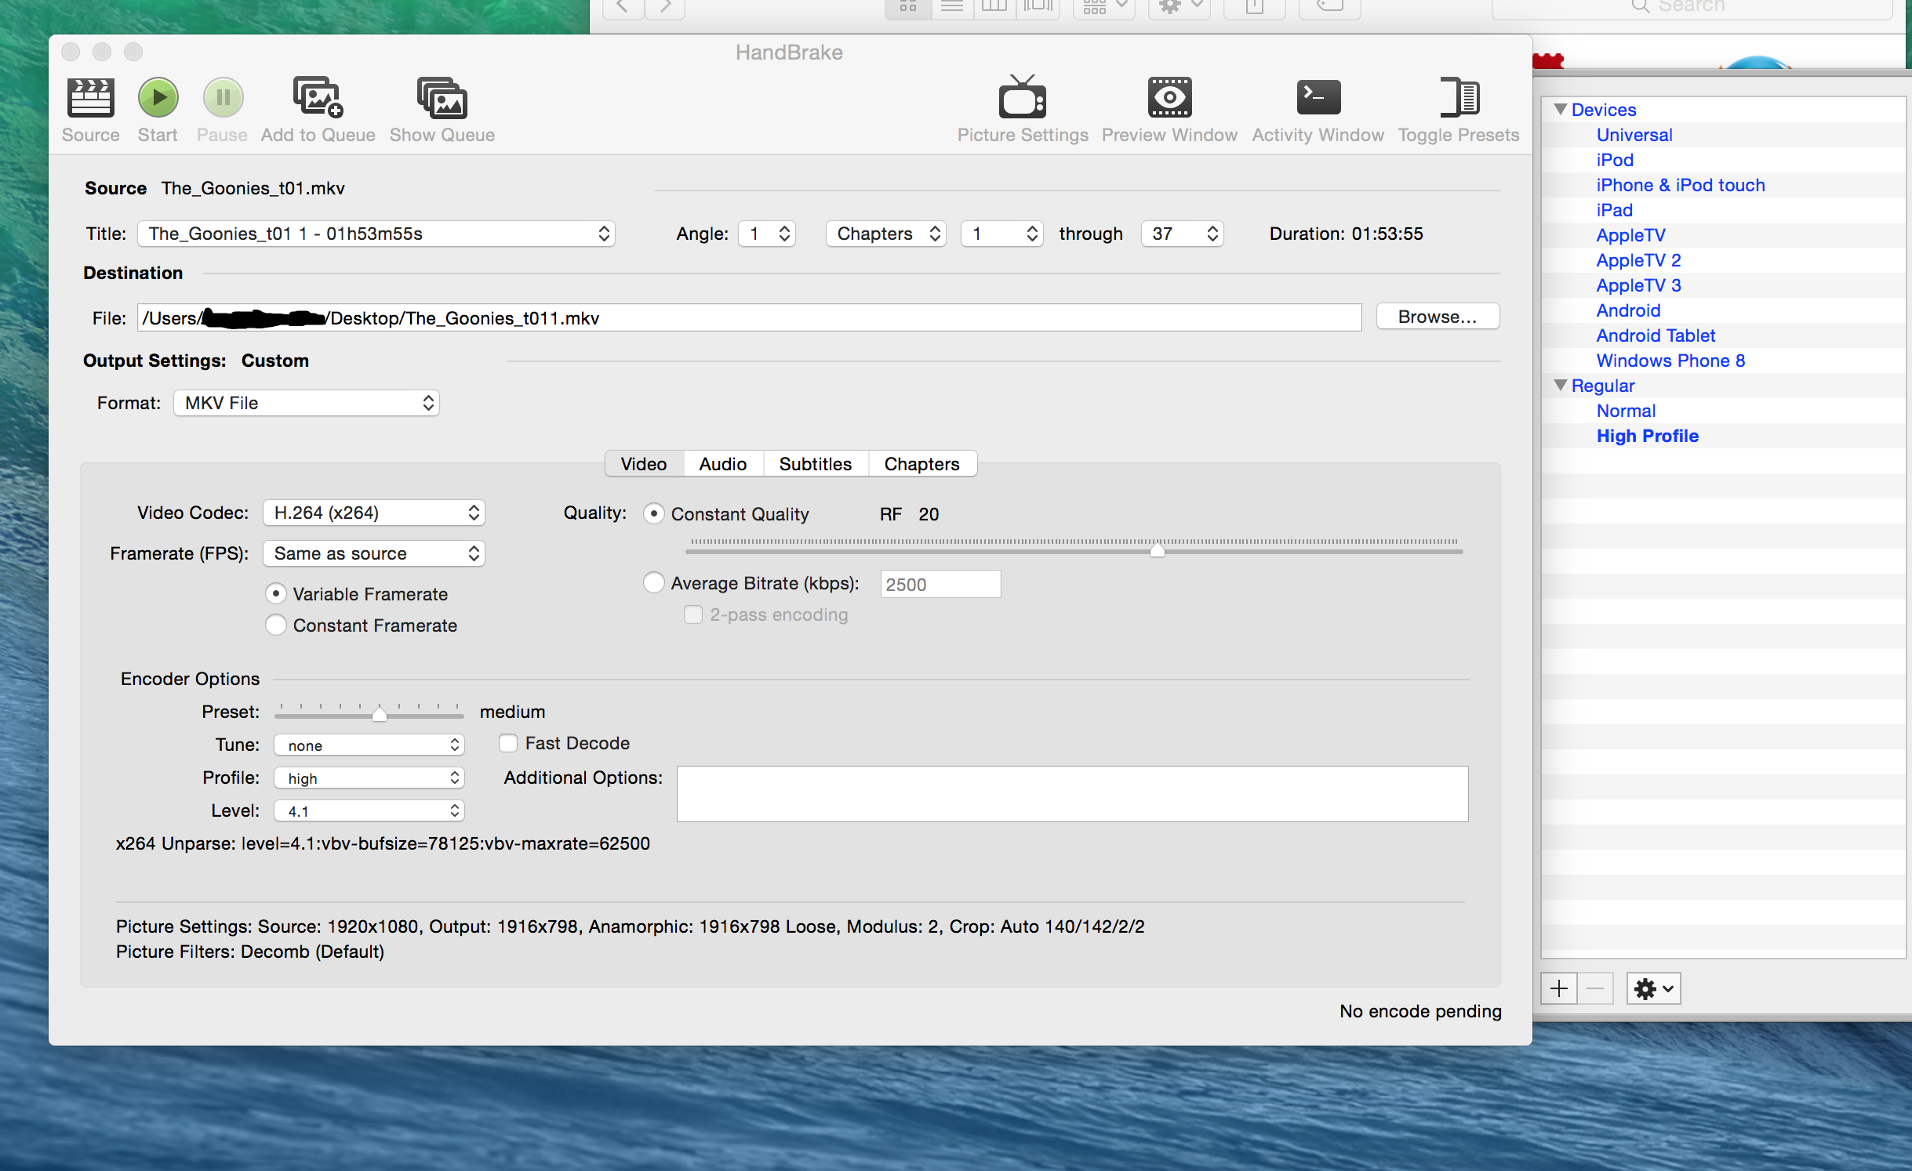
Task: Switch Finder window to list view
Action: pyautogui.click(x=952, y=8)
